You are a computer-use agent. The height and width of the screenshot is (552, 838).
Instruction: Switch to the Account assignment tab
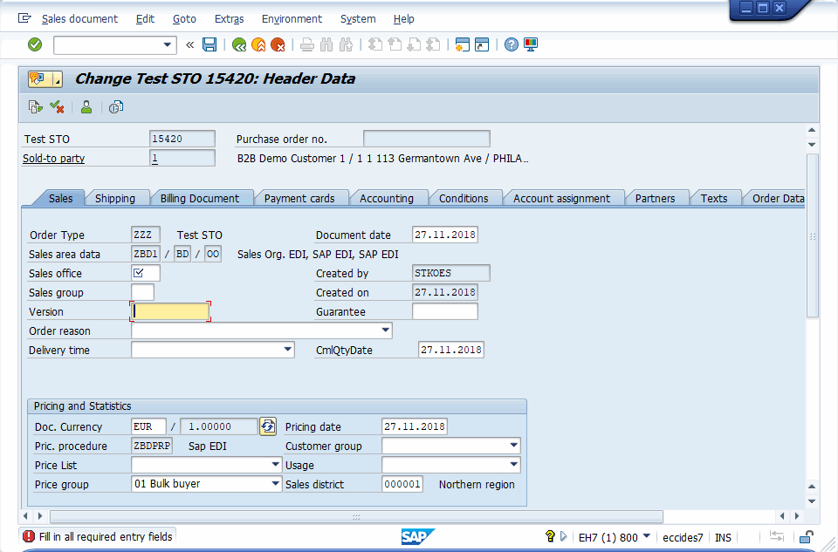[x=561, y=198]
